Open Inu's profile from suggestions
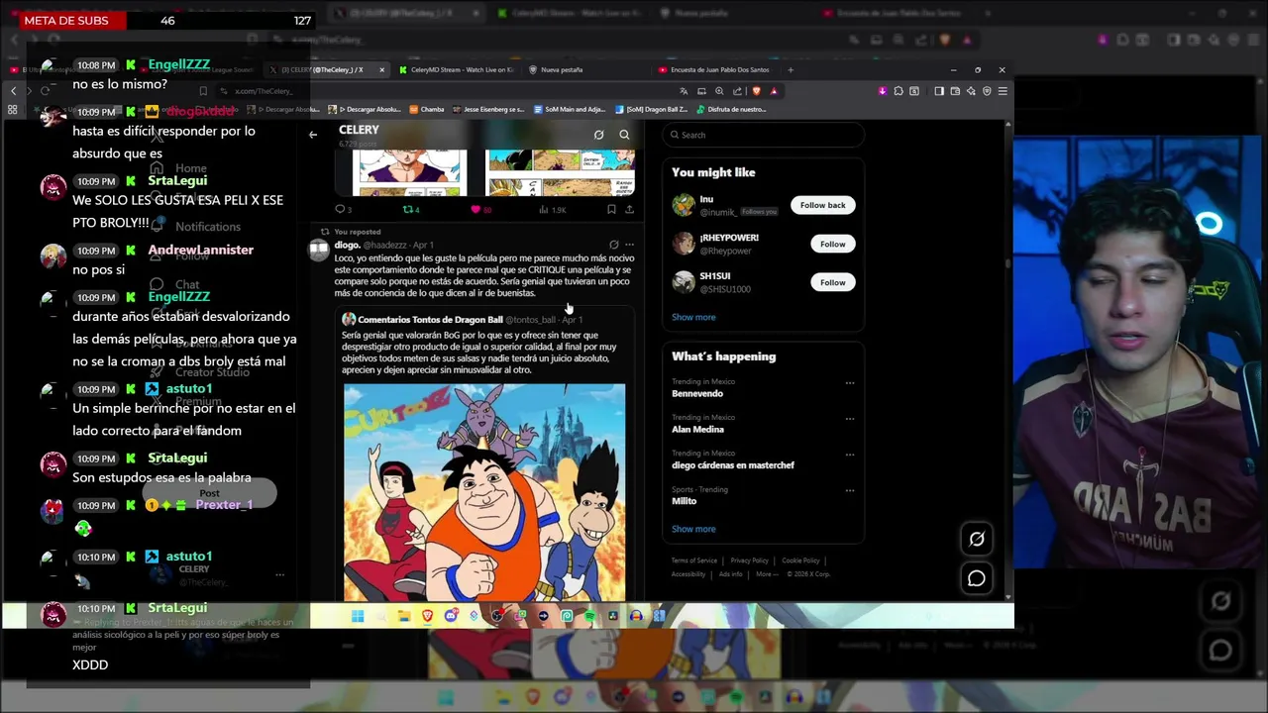The height and width of the screenshot is (713, 1268). [706, 199]
